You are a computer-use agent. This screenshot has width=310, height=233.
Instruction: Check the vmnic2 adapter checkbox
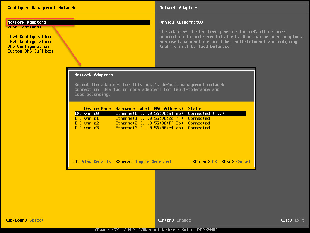pyautogui.click(x=78, y=123)
